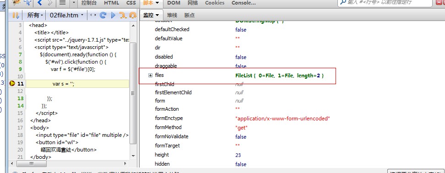
Task: Click the button id="wl" code line
Action: [57, 142]
